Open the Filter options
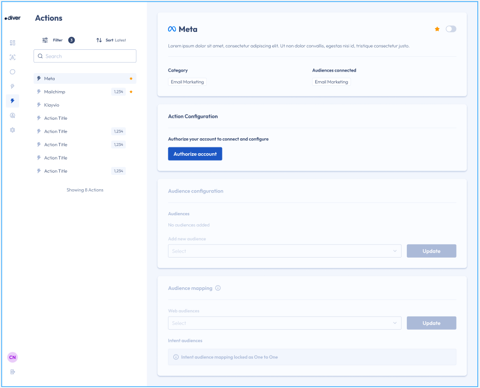This screenshot has height=388, width=480. [x=57, y=40]
